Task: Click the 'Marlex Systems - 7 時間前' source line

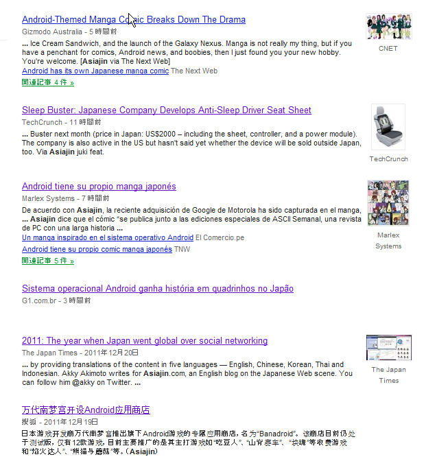Action: point(66,198)
